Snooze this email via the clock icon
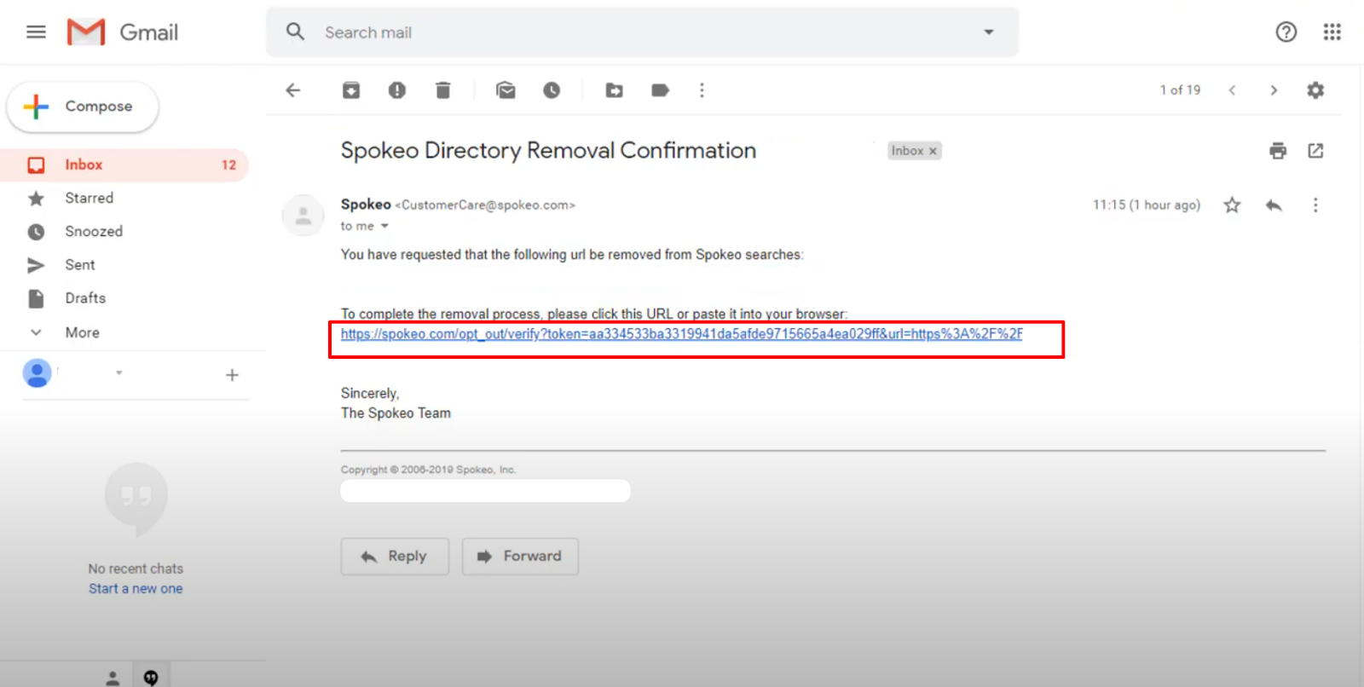The width and height of the screenshot is (1364, 687). pyautogui.click(x=552, y=90)
